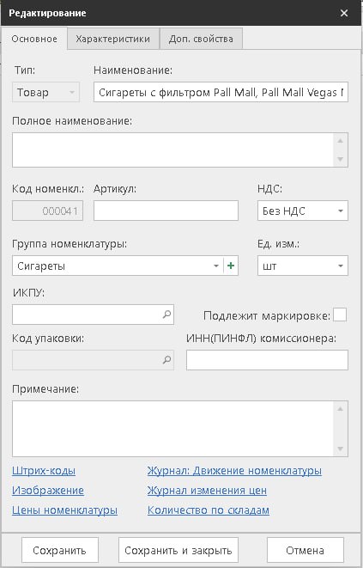Enable the Подлежит маркировке checkbox
Screen dimensions: 363x568
pos(340,315)
